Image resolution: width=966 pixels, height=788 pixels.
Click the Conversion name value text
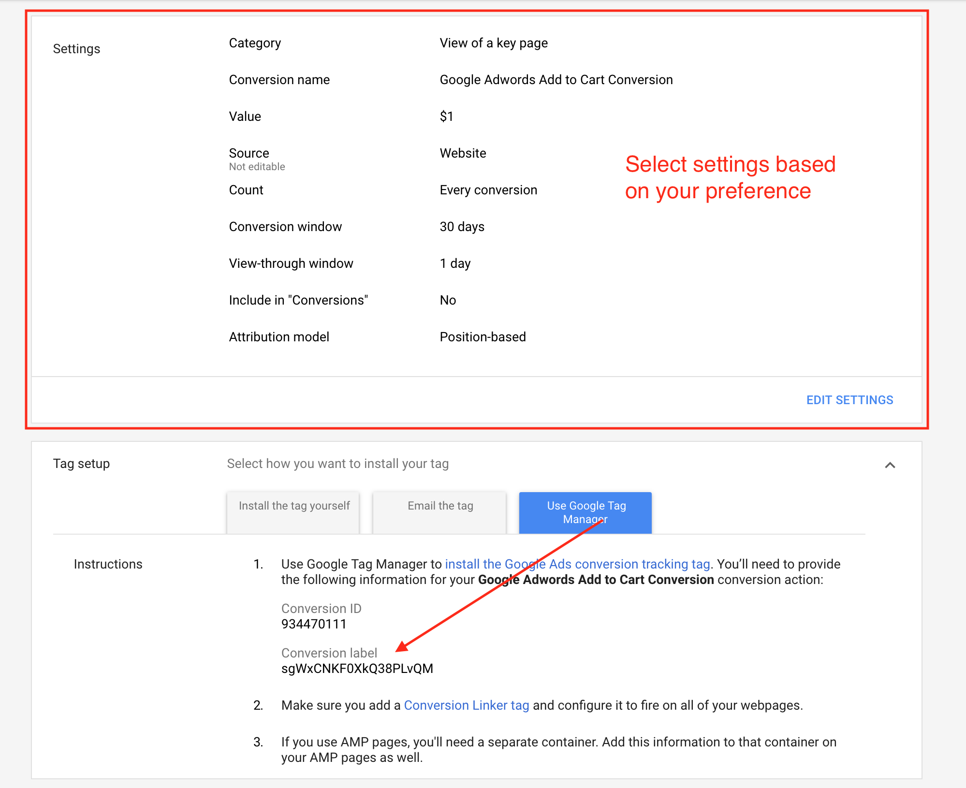556,80
